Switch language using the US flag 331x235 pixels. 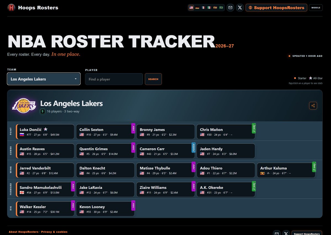(191, 8)
